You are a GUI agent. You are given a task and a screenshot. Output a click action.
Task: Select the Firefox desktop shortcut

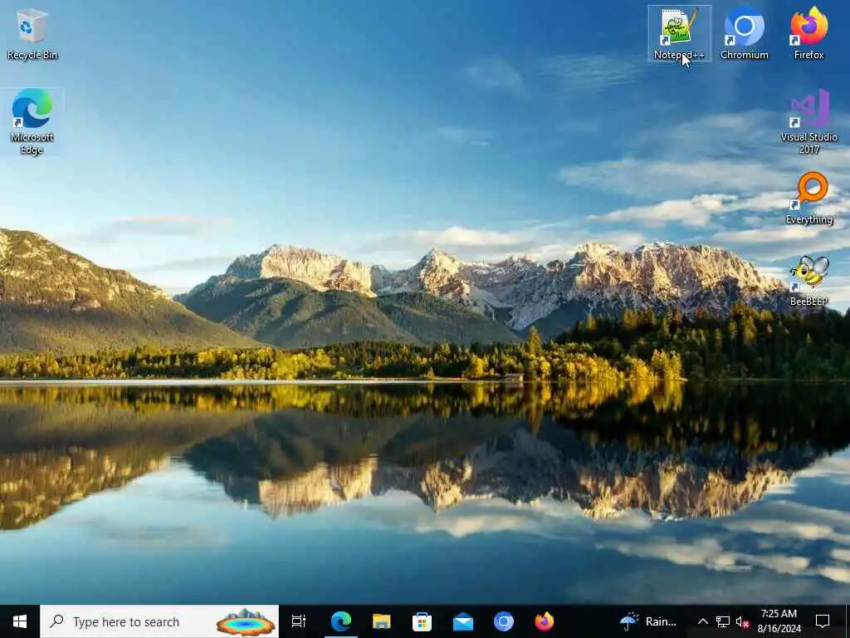coord(808,33)
